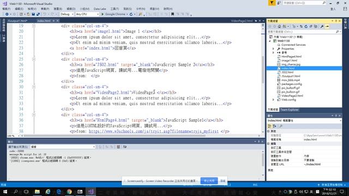Click the w3schools URL link on line 38
Screen dimensions: 349x196
pos(154,131)
